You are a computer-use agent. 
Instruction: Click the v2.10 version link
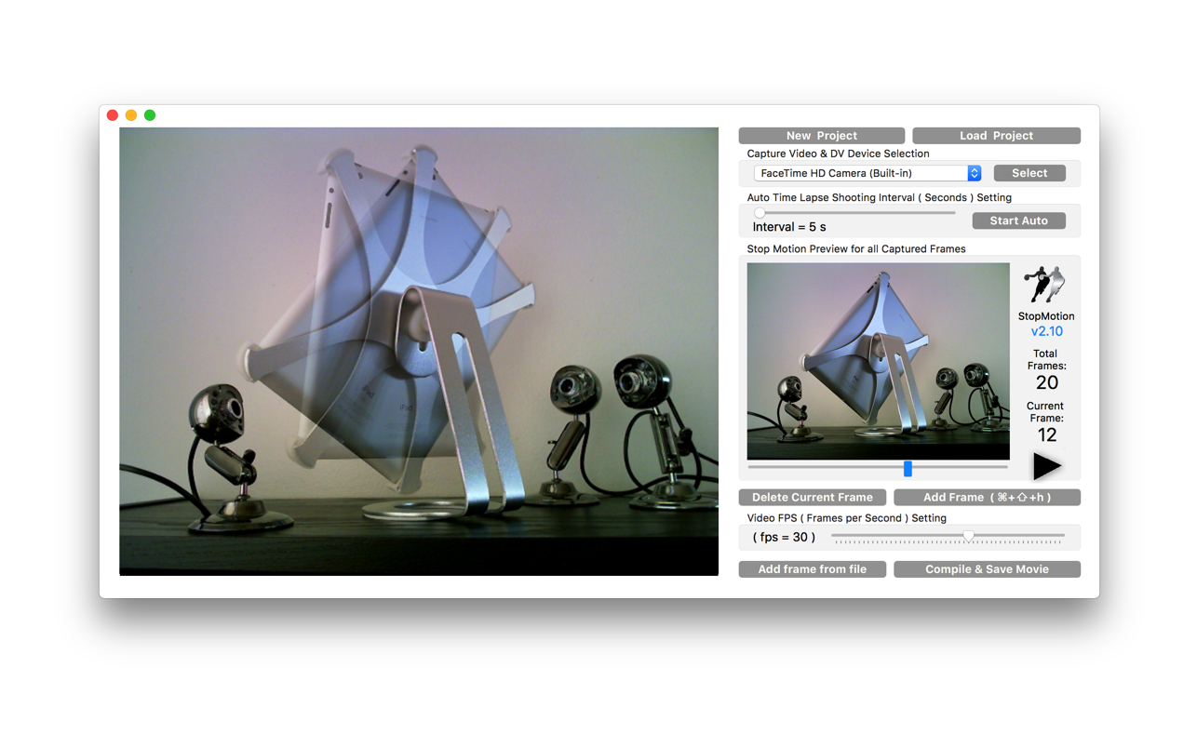1046,331
